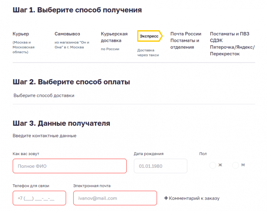Click the Выберите способ доставки text
Viewport: 267px width, 211px height.
pos(44,95)
